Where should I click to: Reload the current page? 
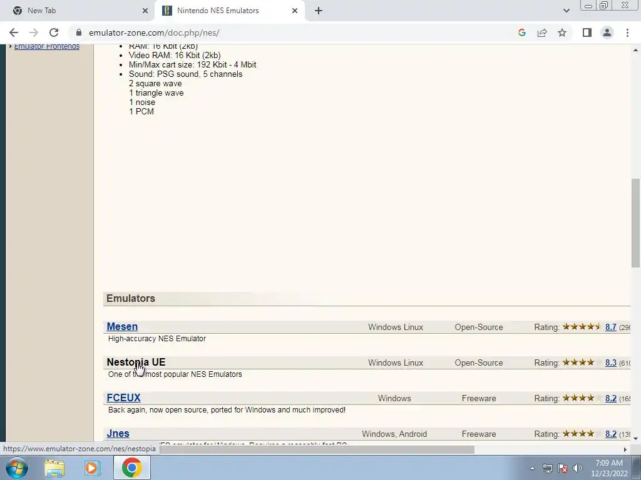(x=54, y=32)
